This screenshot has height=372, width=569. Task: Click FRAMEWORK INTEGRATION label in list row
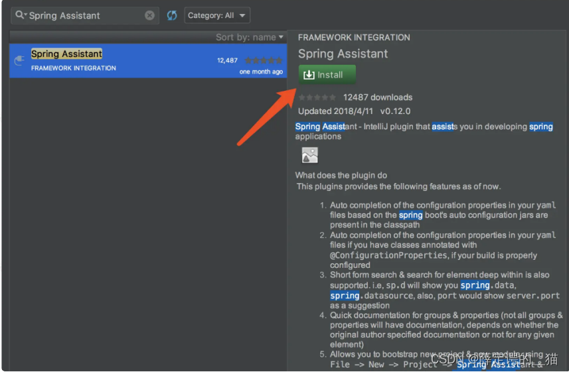[73, 68]
